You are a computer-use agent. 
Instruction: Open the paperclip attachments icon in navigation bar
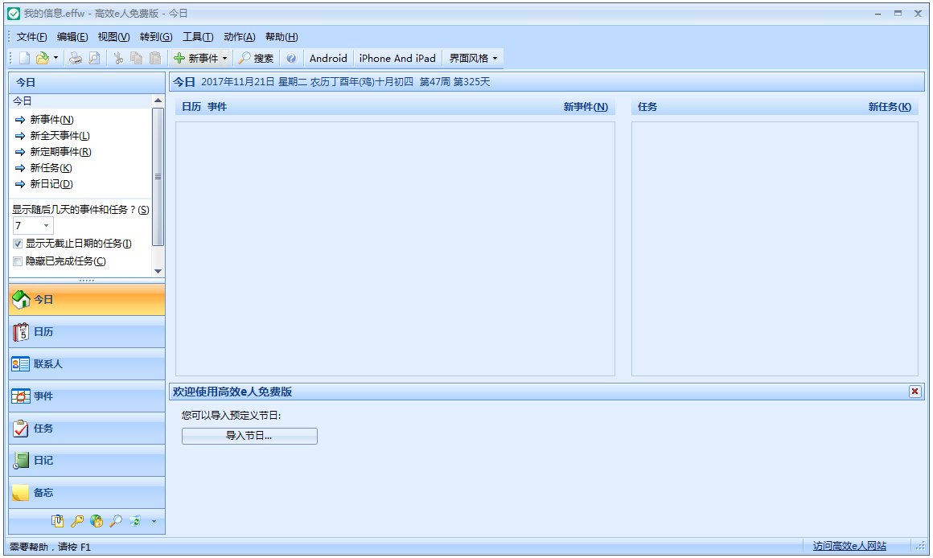(58, 521)
